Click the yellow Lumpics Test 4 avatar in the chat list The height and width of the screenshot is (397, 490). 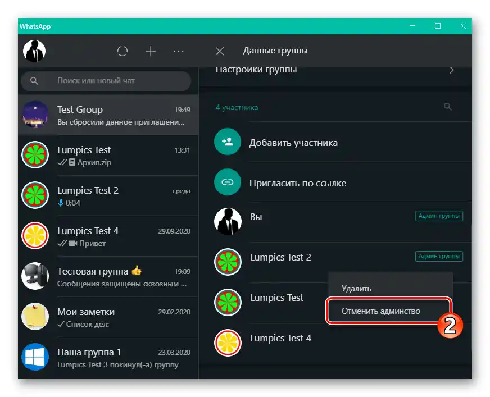pyautogui.click(x=35, y=235)
